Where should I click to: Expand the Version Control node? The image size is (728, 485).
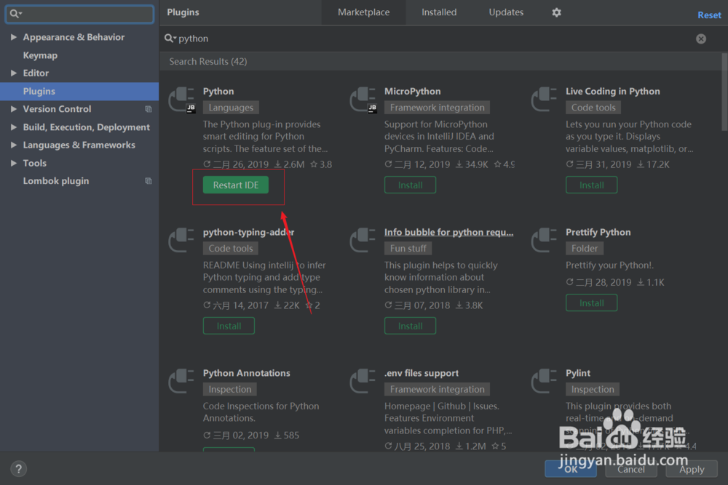point(13,109)
